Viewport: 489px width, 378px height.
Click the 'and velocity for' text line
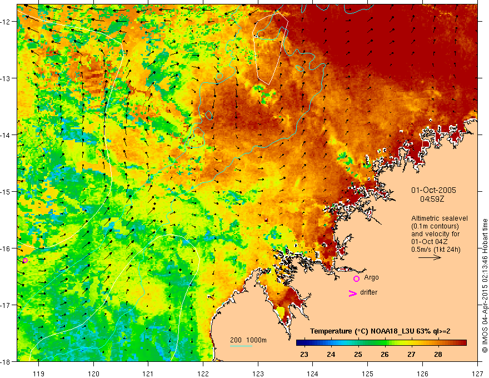pos(435,234)
